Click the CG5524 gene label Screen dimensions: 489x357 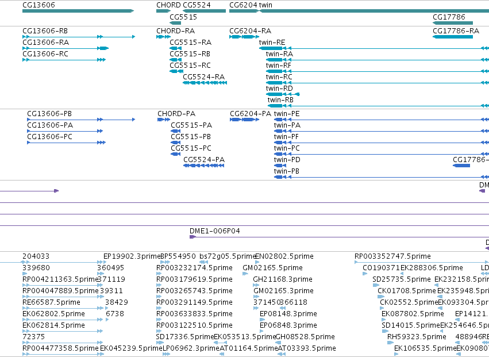pos(197,5)
